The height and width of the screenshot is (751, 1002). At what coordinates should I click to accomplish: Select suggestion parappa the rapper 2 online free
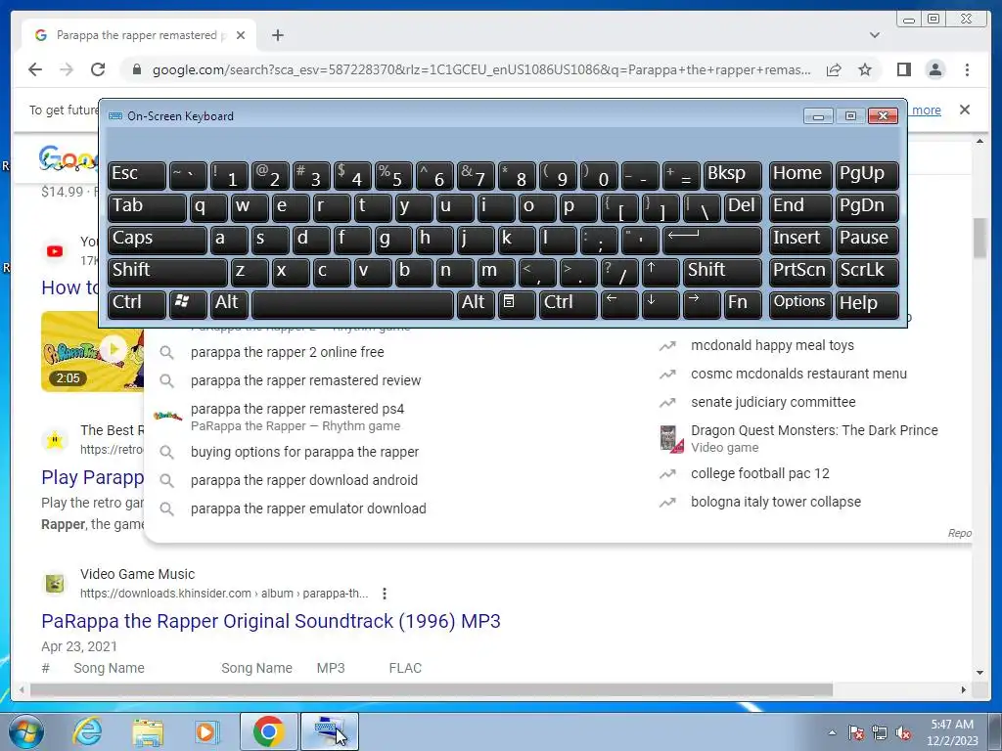pyautogui.click(x=287, y=352)
